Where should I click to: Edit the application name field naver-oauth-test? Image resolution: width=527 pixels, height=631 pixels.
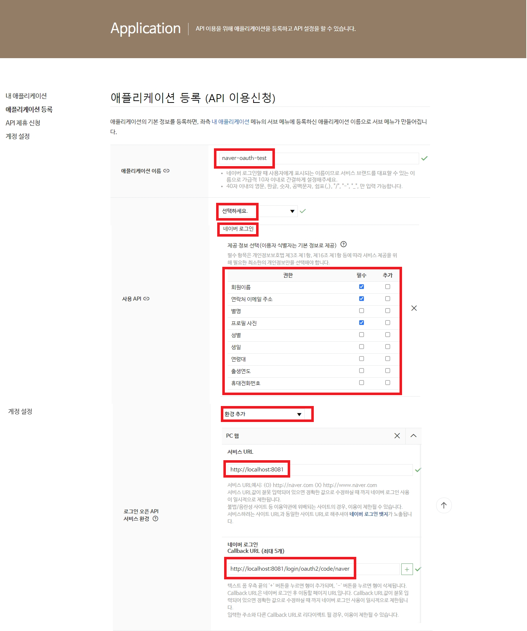pos(319,158)
